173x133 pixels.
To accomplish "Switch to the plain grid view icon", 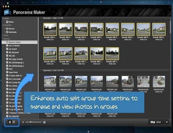I will (x=14, y=122).
